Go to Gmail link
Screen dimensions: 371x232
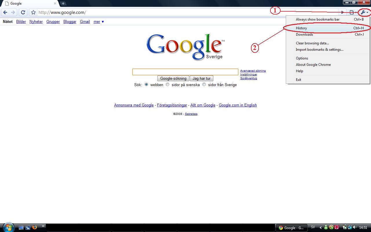[85, 22]
